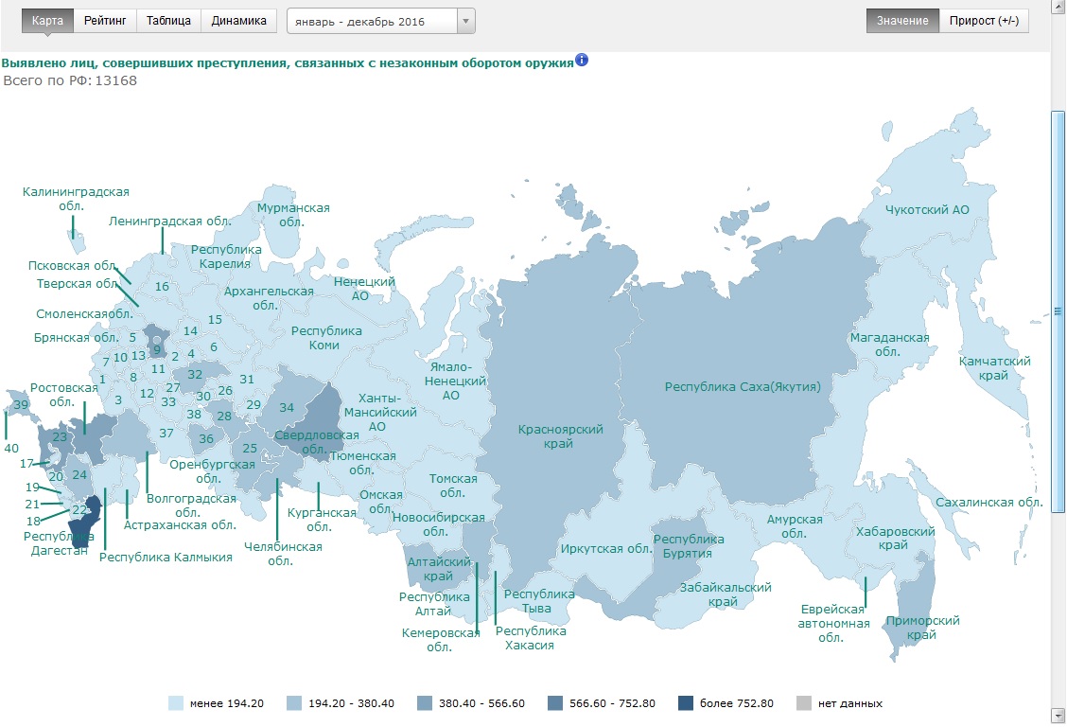Click the 'нет данных' grey legend swatch
1067x727 pixels.
[x=804, y=703]
